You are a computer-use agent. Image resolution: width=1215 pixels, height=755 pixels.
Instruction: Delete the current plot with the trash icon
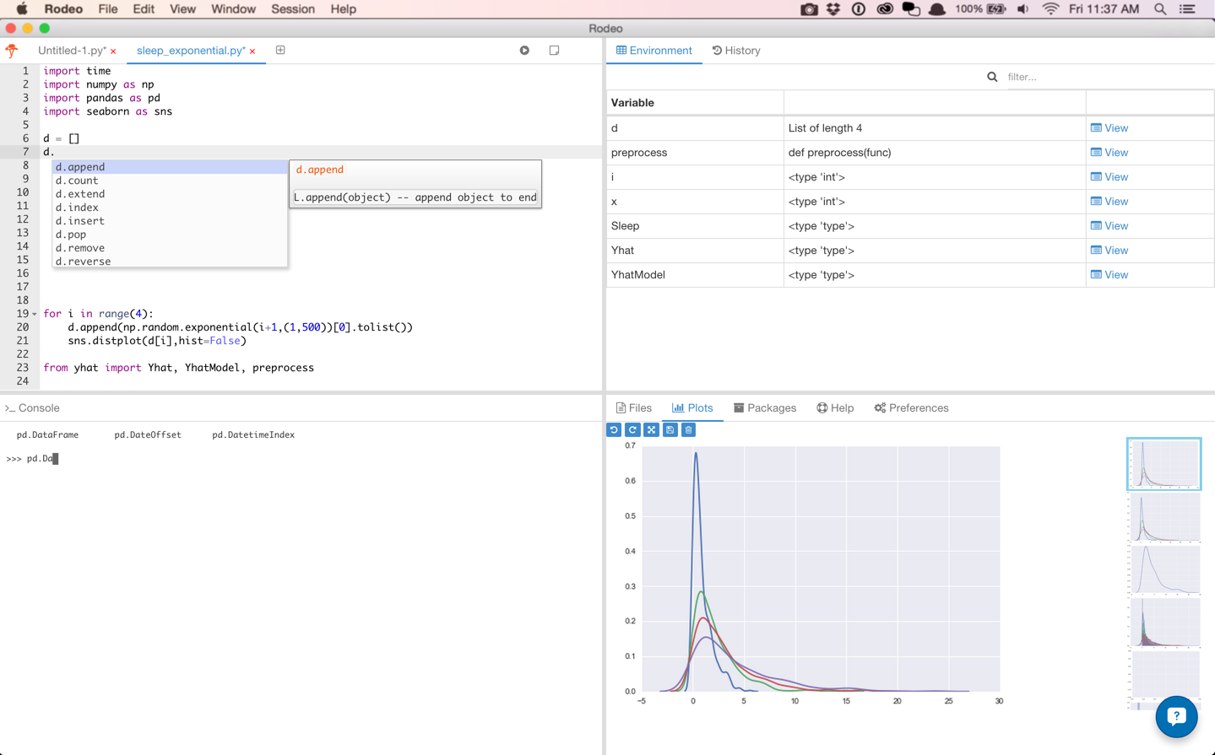click(687, 429)
